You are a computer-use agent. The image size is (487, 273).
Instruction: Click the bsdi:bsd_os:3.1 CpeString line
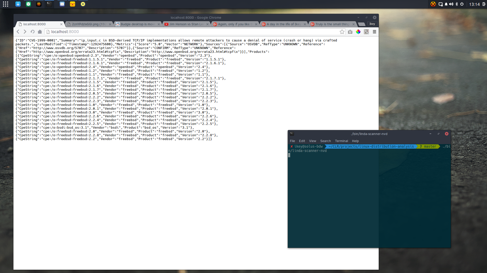[105, 128]
